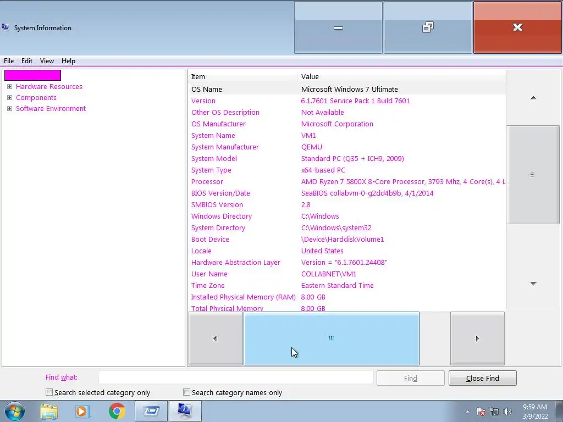This screenshot has width=563, height=422.
Task: Click the QEMU manufacturer value
Action: (312, 147)
